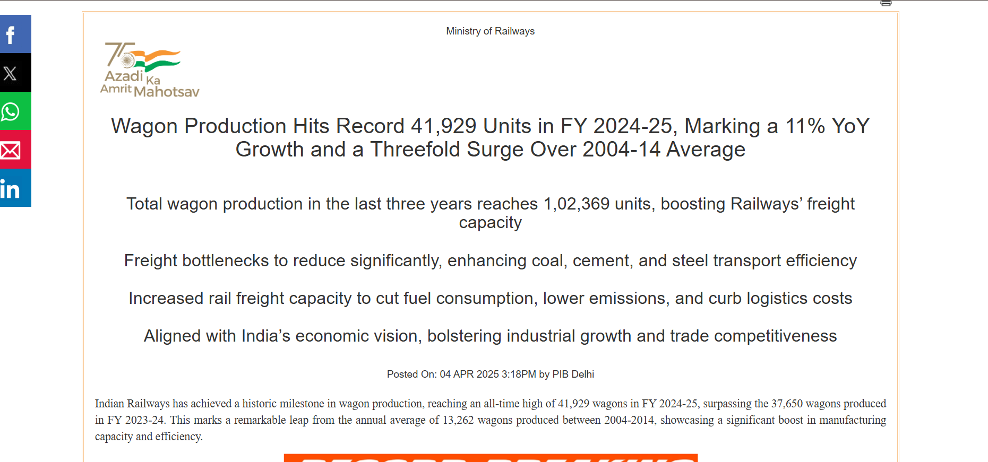988x462 pixels.
Task: Click the 'Freight bottlenecks to reduce significantly' subheading
Action: pos(490,260)
